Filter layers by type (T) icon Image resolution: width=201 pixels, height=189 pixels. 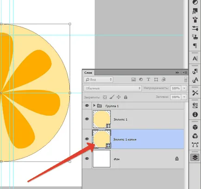click(x=148, y=79)
